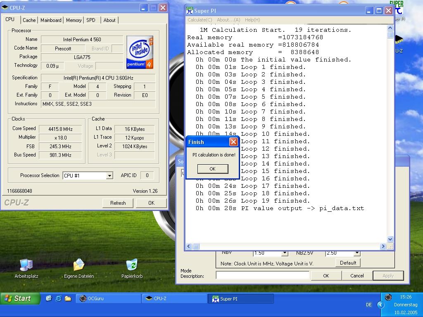Click Super PI horizontal scrollbar left arrow
This screenshot has height=317, width=423.
pos(189,246)
